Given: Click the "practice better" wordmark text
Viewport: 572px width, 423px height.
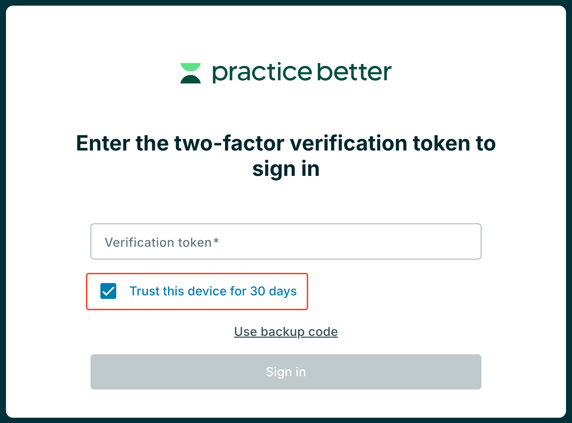Looking at the screenshot, I should click(302, 73).
